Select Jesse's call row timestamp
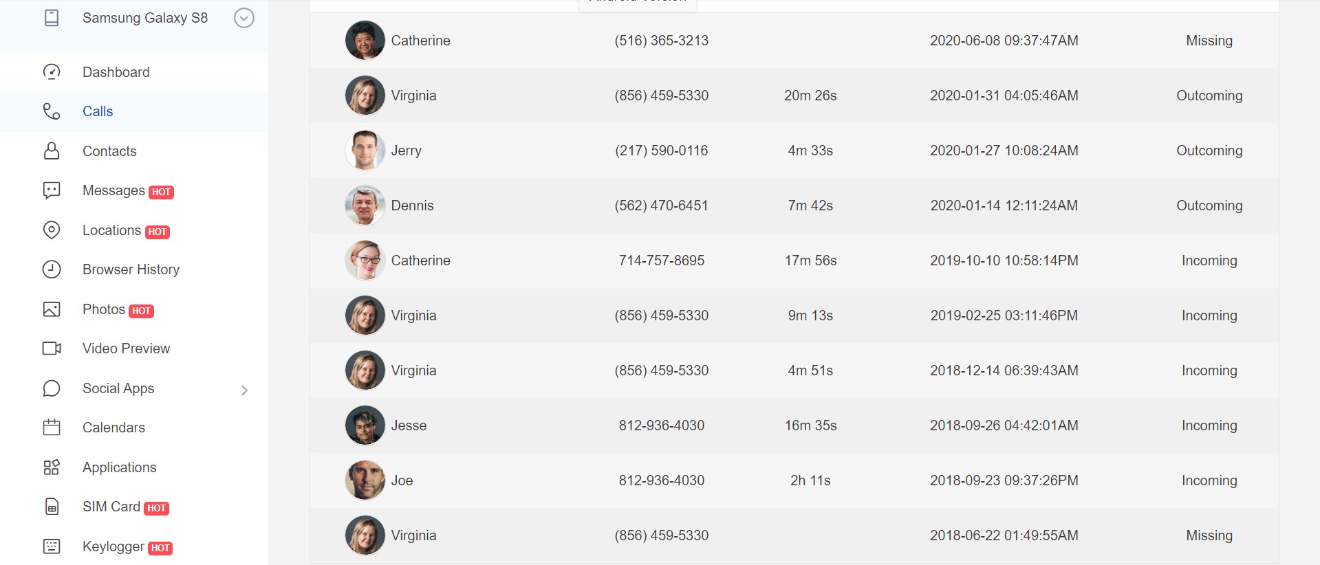The image size is (1320, 565). pos(1004,425)
